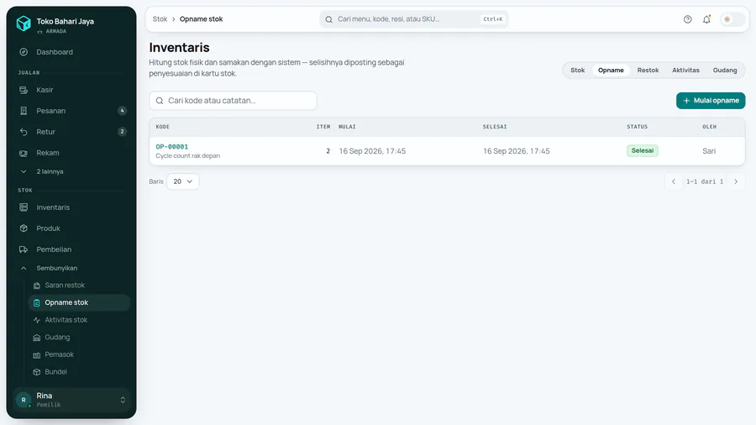Switch to the Gudang tab
The height and width of the screenshot is (425, 756).
(725, 71)
